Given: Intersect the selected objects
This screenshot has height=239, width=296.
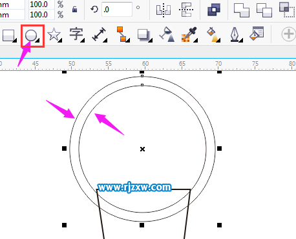Looking at the screenshot, I should (x=287, y=10).
